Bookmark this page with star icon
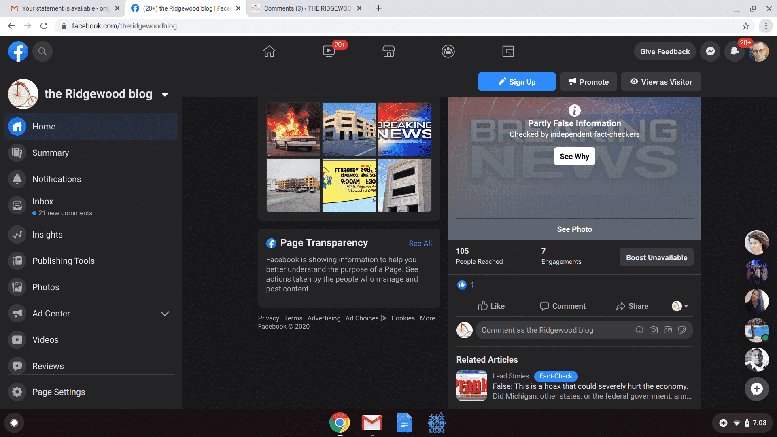The height and width of the screenshot is (437, 777). coord(745,26)
